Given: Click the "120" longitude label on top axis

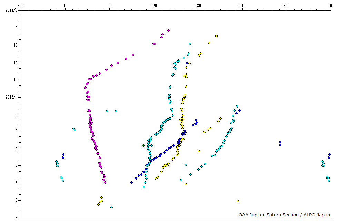Looking at the screenshot, I should tap(154, 6).
